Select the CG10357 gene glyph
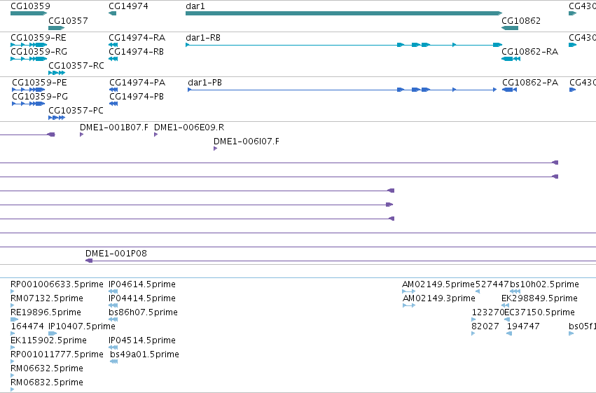Viewport: 596px width, 393px height. [57, 28]
